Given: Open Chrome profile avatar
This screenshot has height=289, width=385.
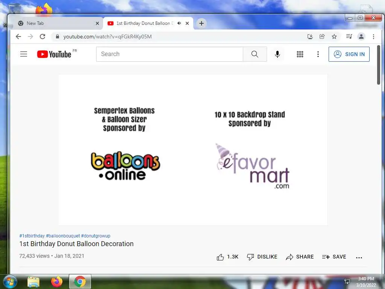Looking at the screenshot, I should tap(361, 37).
